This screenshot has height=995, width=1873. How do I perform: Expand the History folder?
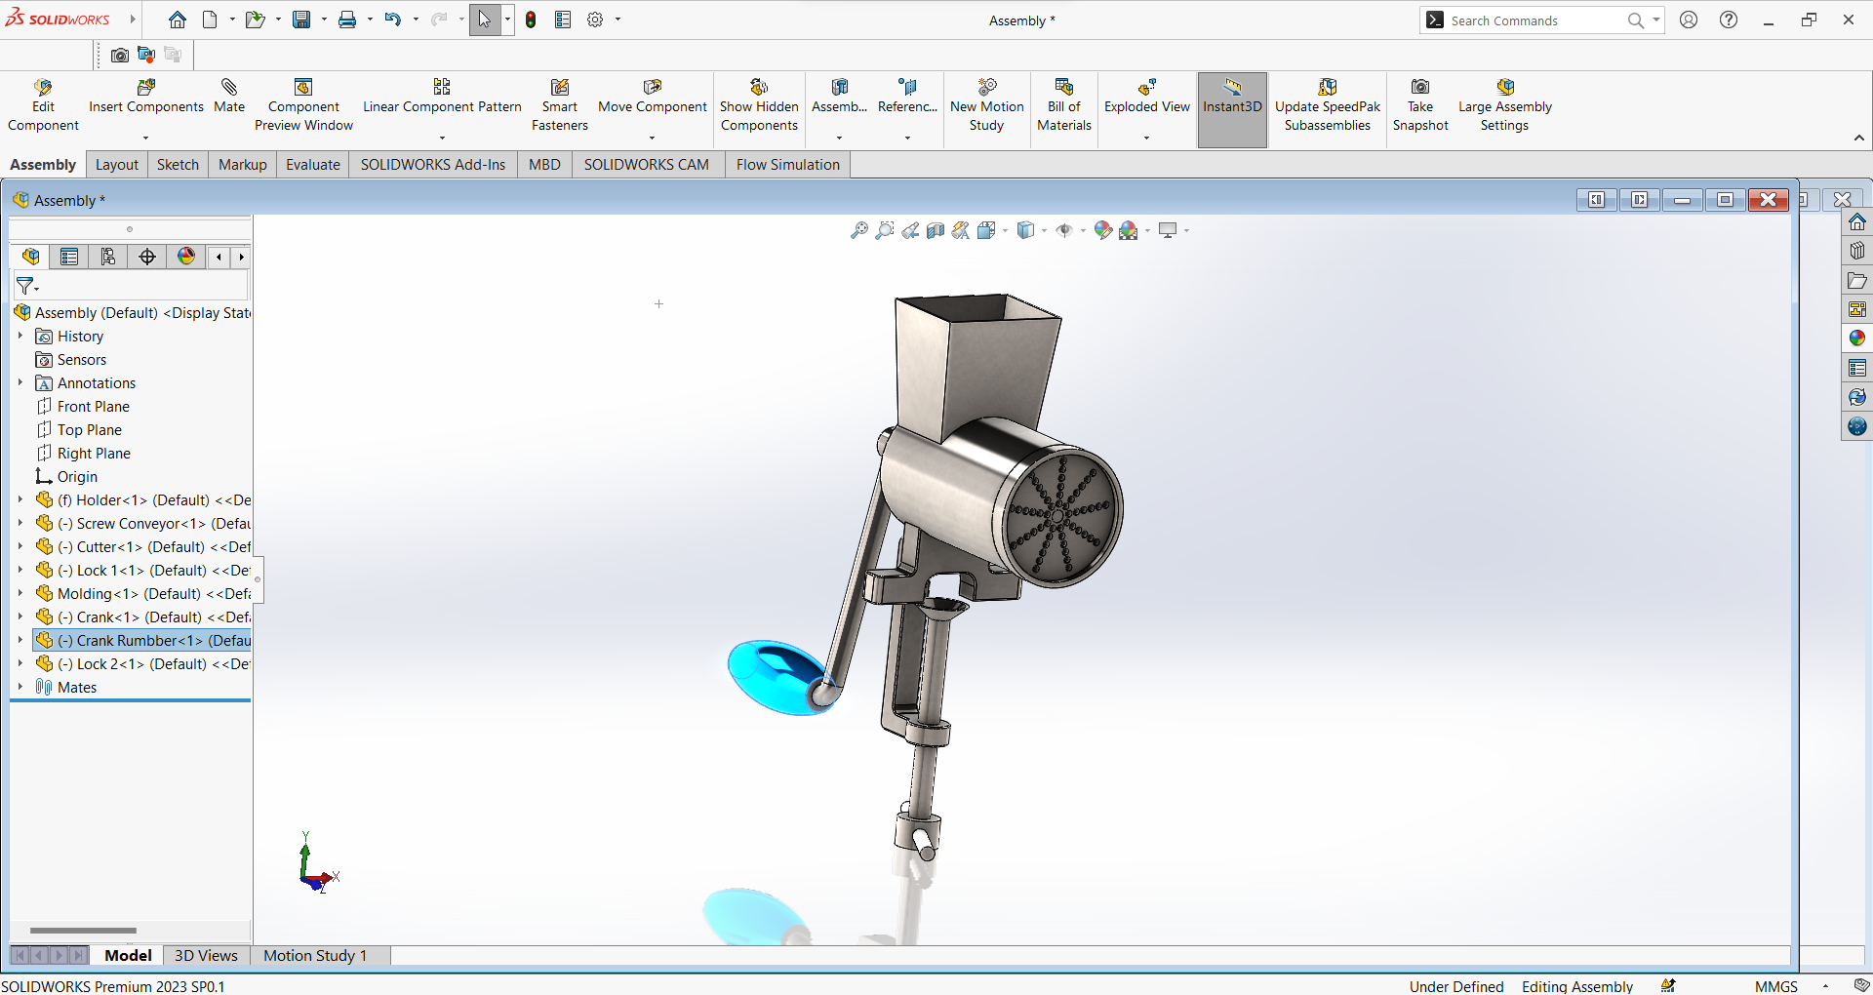pyautogui.click(x=20, y=336)
